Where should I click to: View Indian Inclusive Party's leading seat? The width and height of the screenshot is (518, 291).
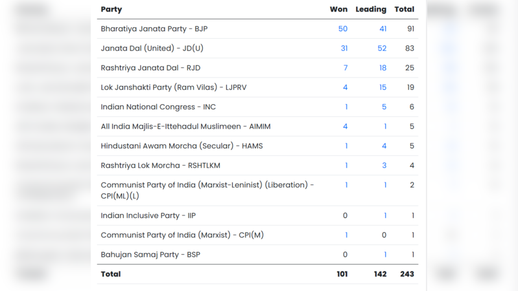385,215
